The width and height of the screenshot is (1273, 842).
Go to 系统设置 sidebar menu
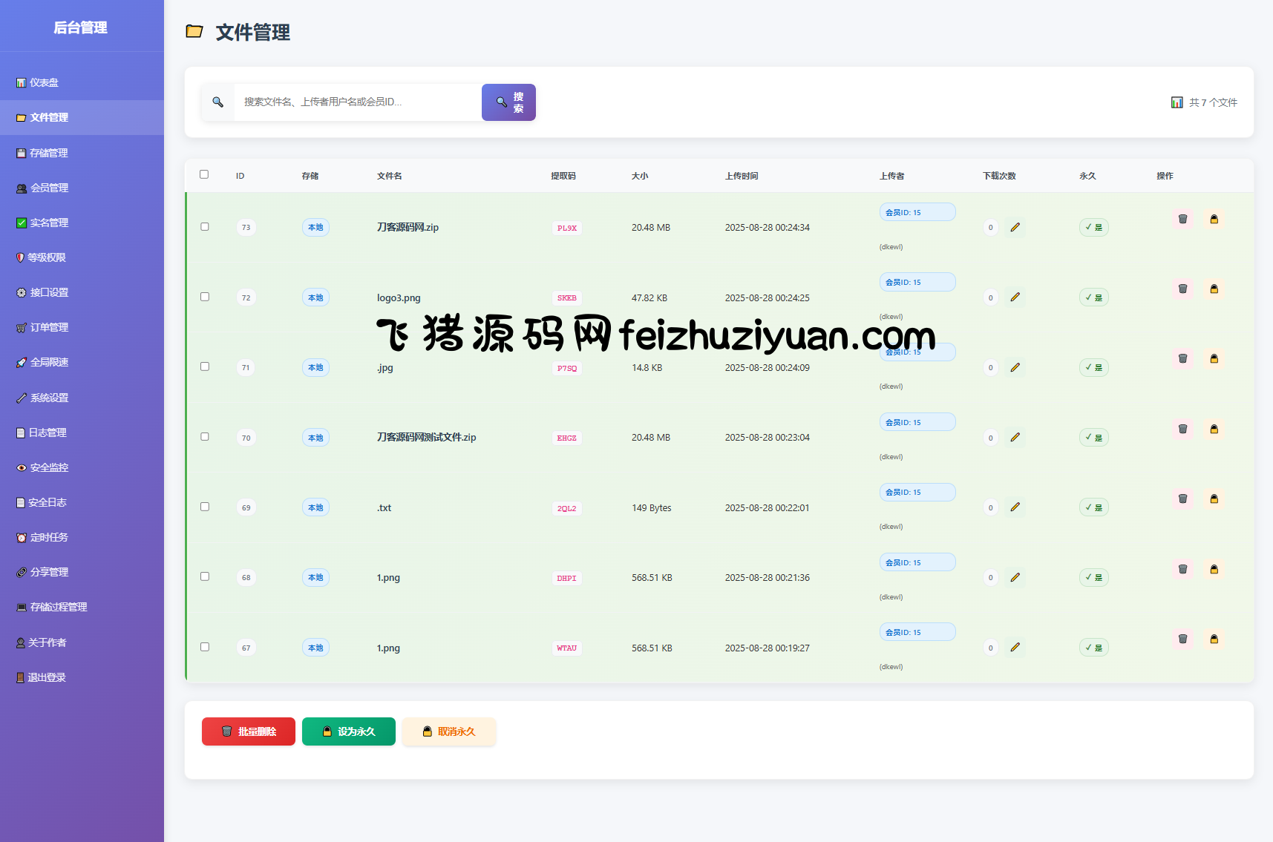point(49,398)
